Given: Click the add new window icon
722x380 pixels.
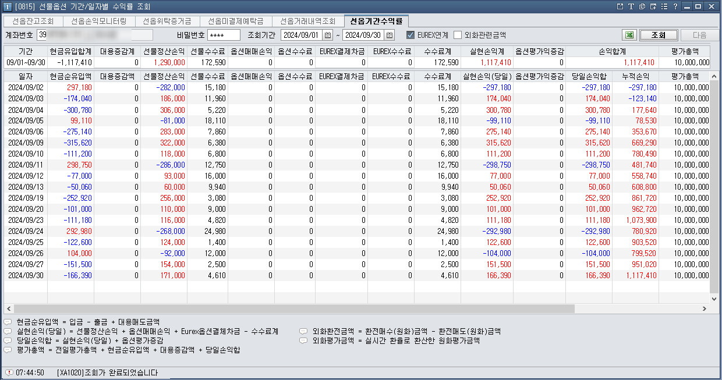Looking at the screenshot, I should point(653,6).
